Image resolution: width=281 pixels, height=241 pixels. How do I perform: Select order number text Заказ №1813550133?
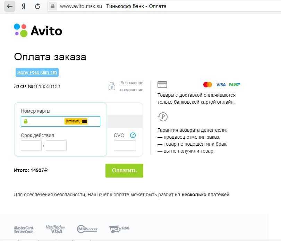tap(37, 86)
